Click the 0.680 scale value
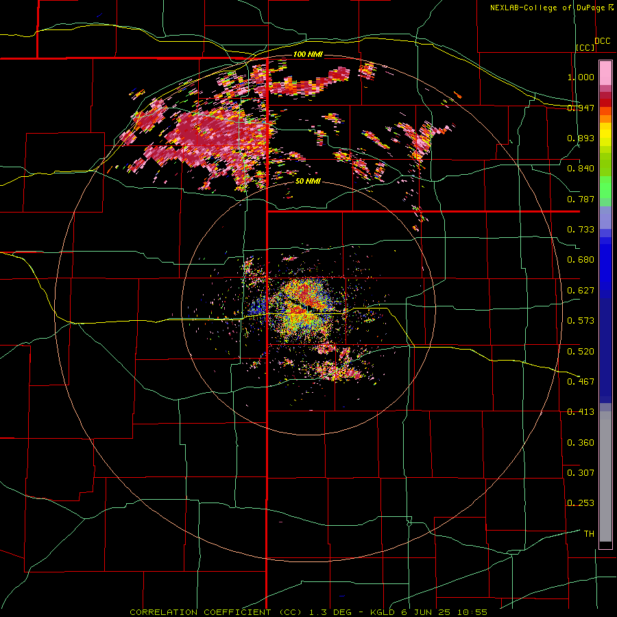This screenshot has width=617, height=617. click(x=581, y=260)
